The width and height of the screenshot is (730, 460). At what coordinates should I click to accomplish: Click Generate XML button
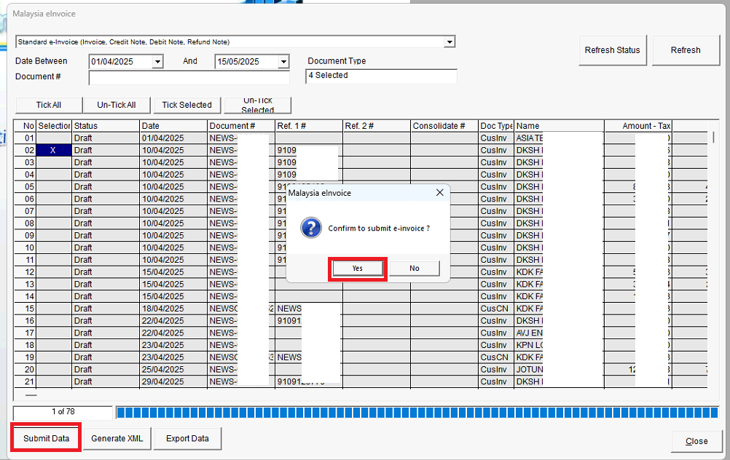point(117,439)
